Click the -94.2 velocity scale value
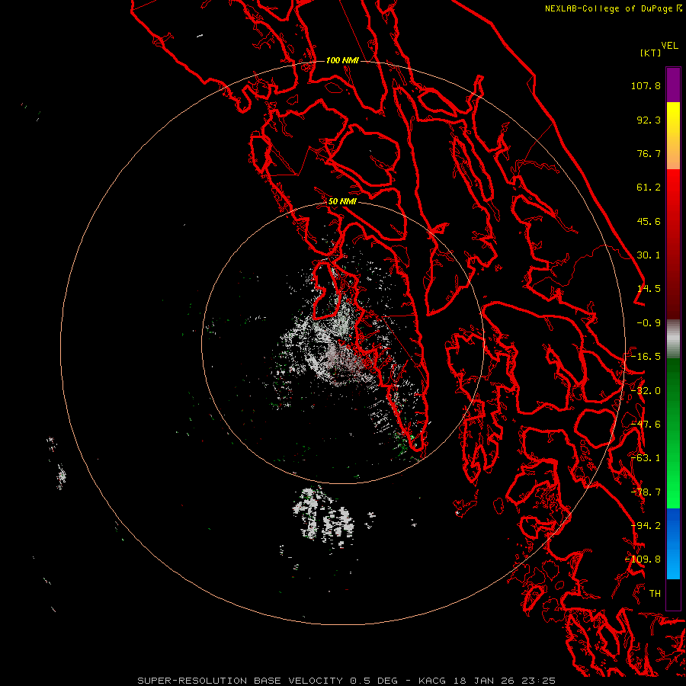686x686 pixels. tap(646, 526)
